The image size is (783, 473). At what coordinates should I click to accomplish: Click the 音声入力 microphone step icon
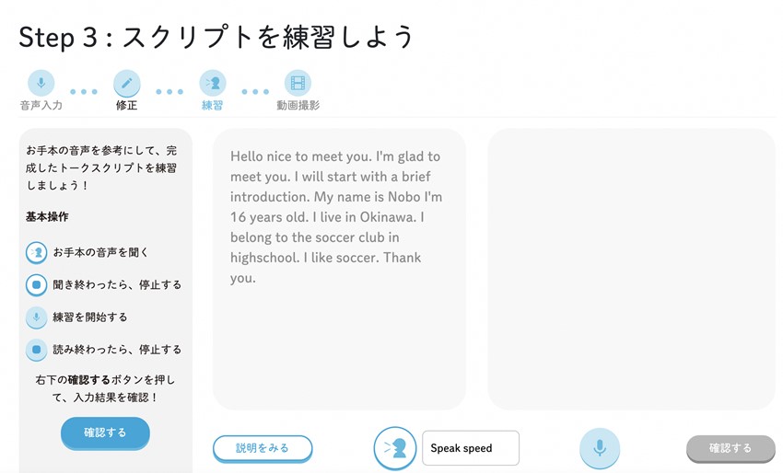[41, 83]
